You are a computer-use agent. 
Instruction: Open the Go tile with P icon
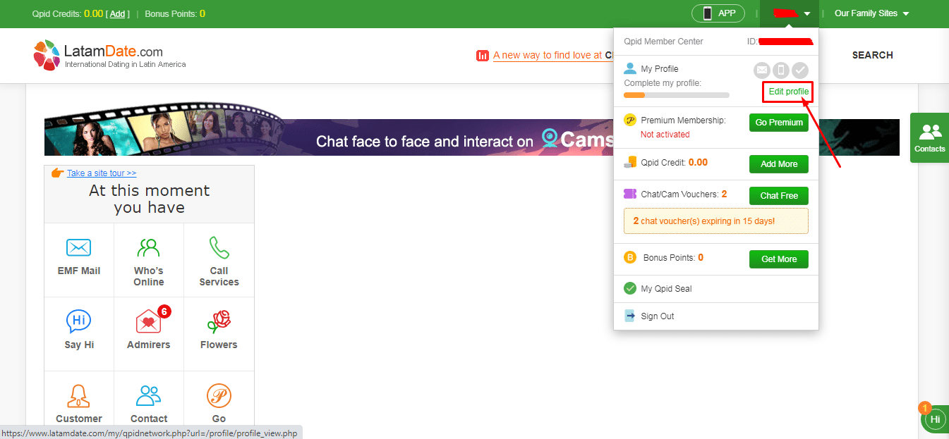point(219,404)
